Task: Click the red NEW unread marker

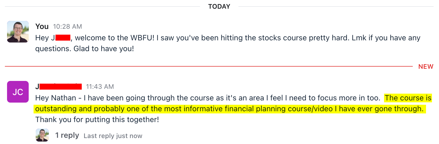Action: (x=426, y=67)
